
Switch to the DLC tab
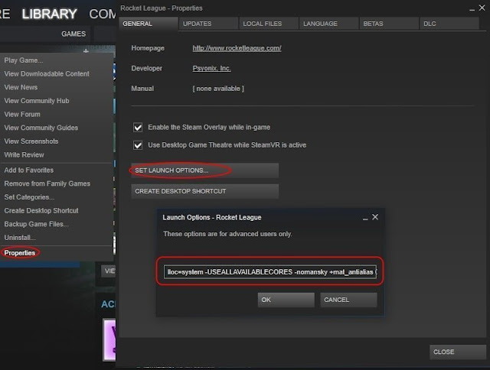coord(449,24)
